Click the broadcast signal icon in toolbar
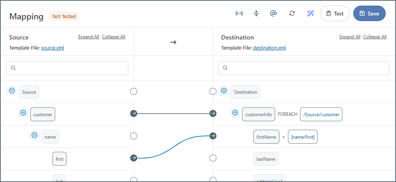The width and height of the screenshot is (396, 182). coord(239,14)
